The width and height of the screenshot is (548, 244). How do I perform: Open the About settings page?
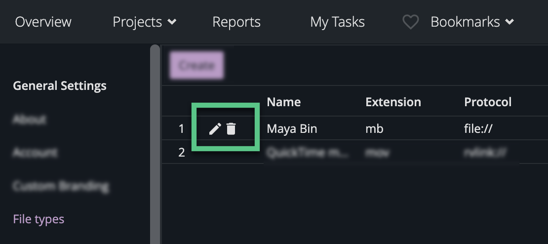pyautogui.click(x=30, y=119)
